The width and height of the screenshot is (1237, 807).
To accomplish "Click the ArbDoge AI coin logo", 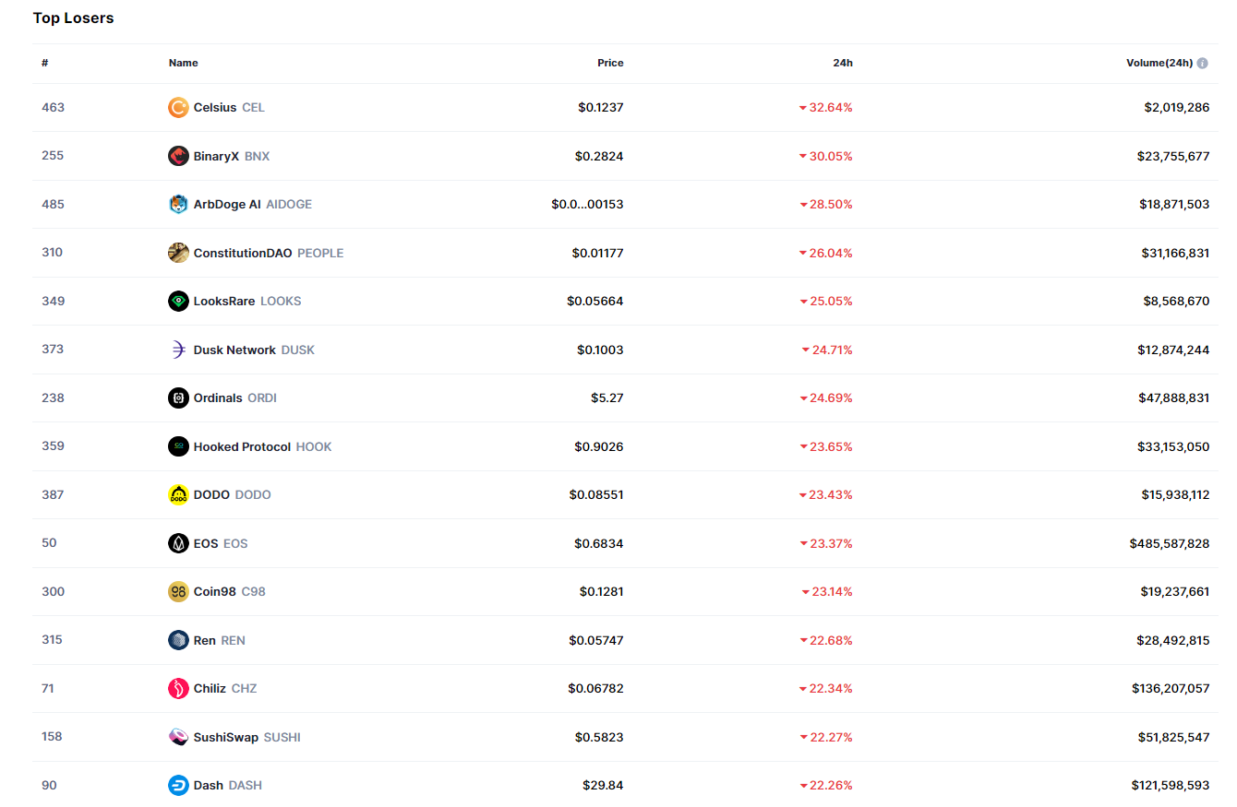I will (x=178, y=205).
